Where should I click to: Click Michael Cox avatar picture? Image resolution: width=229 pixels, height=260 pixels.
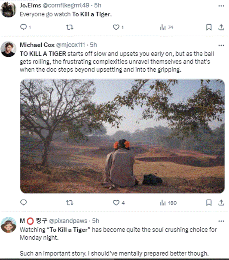[8, 49]
